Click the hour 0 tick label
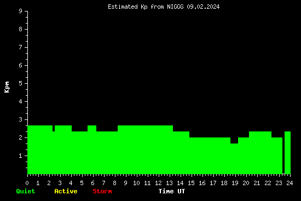Screen dimensions: 301x201 pyautogui.click(x=27, y=183)
